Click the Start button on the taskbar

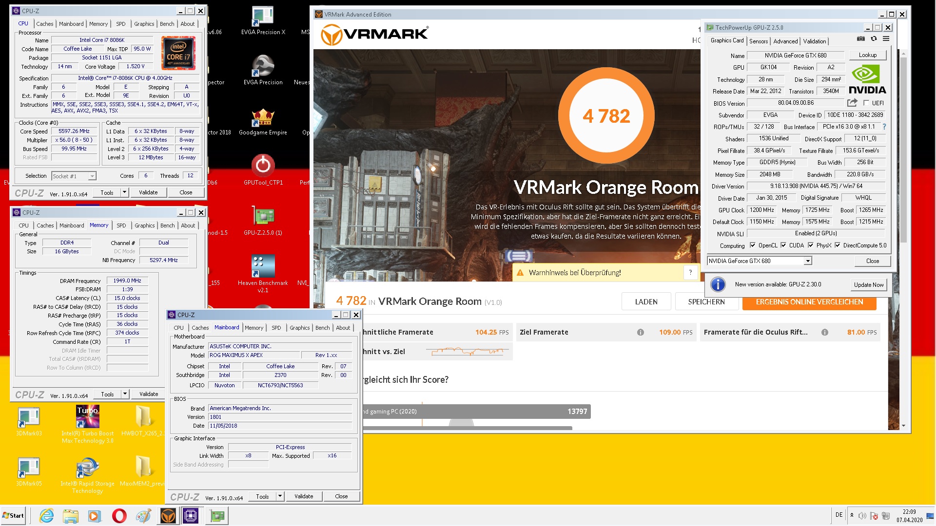[x=13, y=516]
